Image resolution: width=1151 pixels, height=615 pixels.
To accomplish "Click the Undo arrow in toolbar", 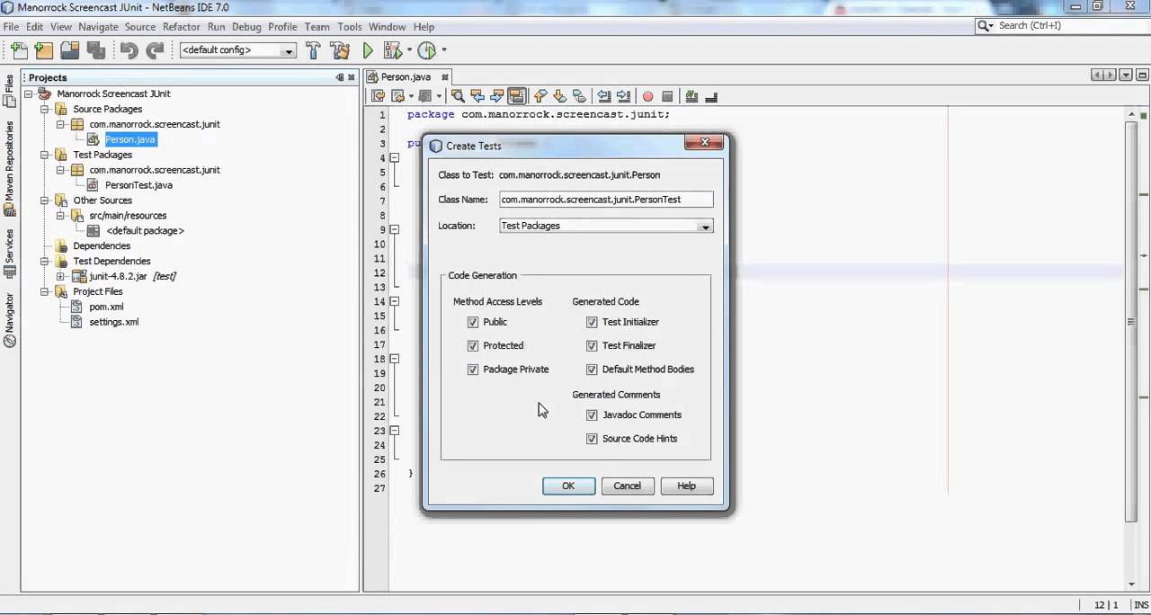I will [x=129, y=51].
